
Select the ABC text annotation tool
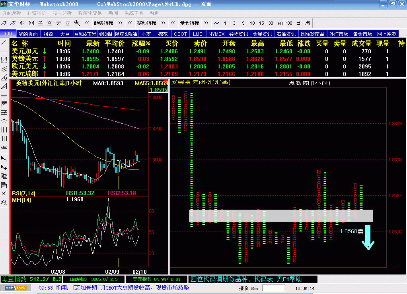coord(4,148)
